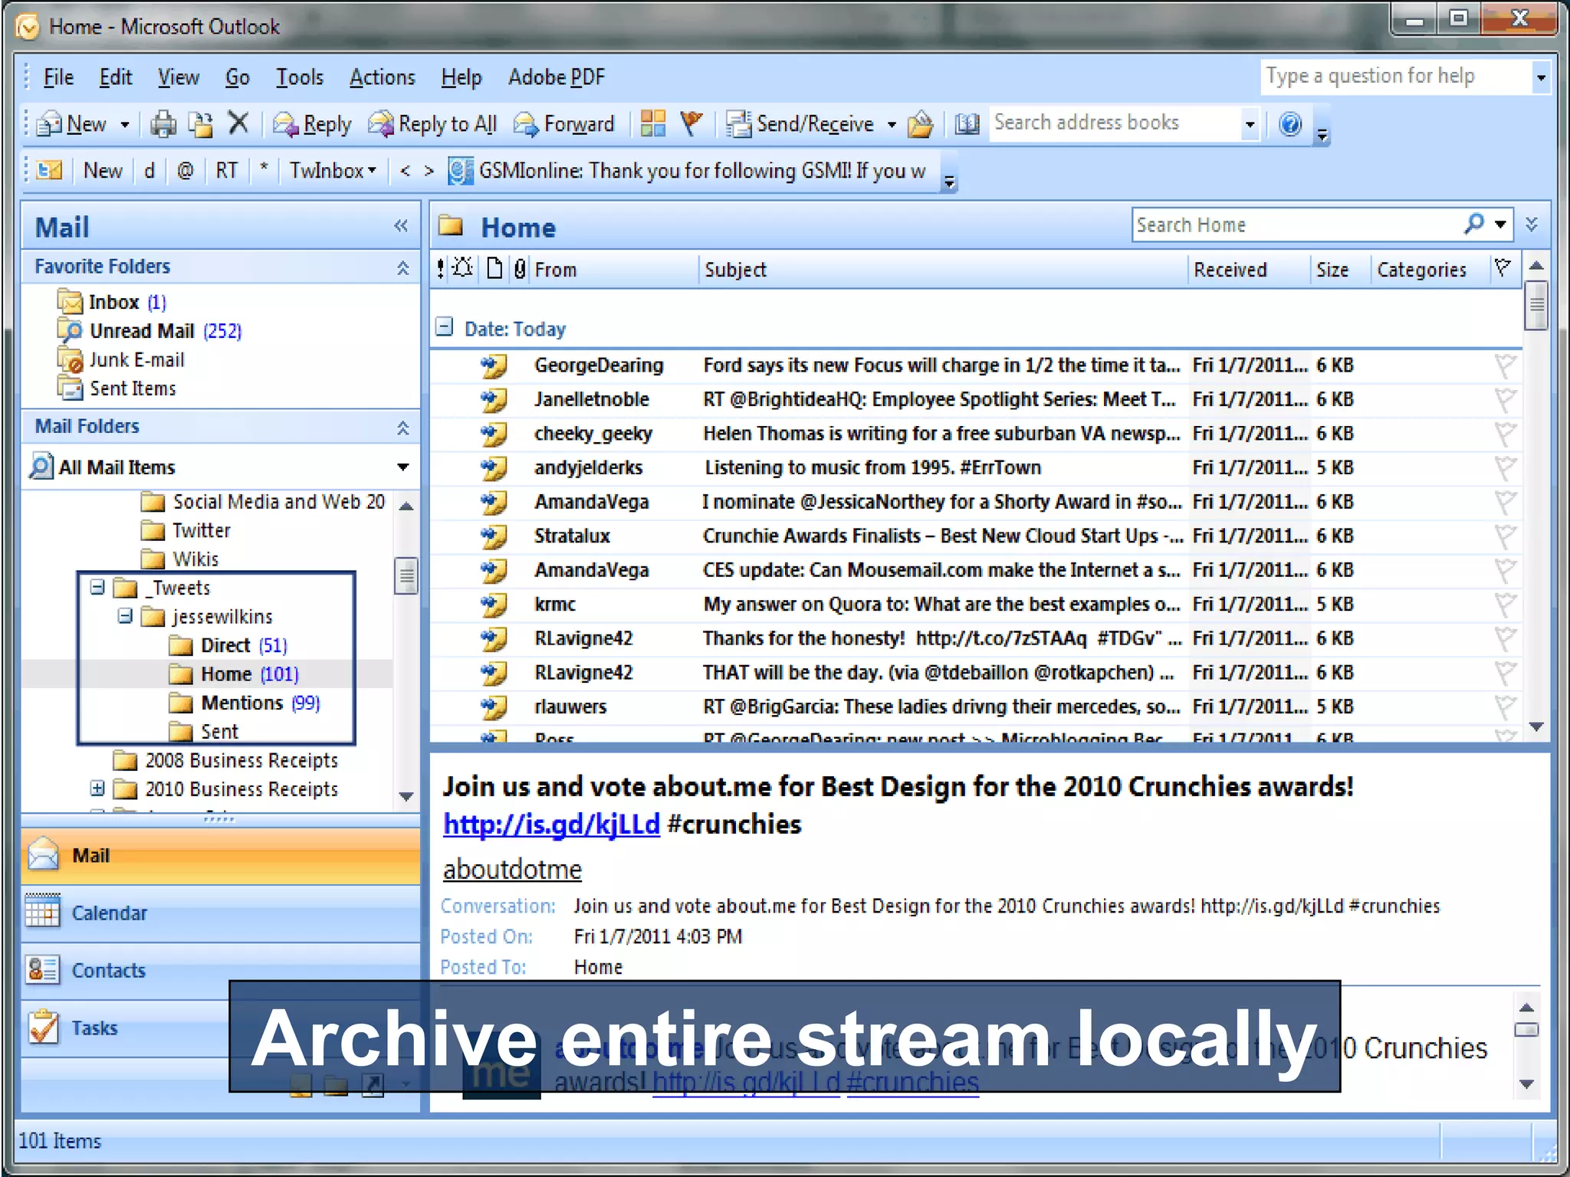The width and height of the screenshot is (1570, 1177).
Task: Click the TwInbox envelope icon
Action: [50, 169]
